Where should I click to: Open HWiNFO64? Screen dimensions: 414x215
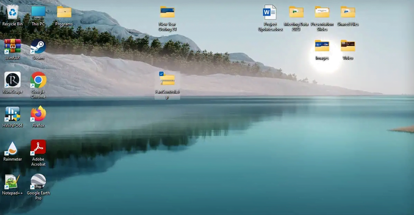12,112
